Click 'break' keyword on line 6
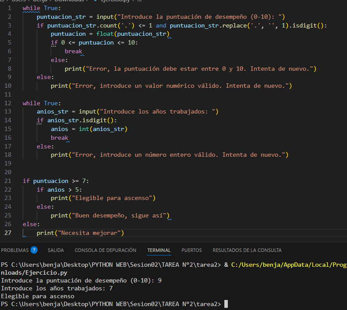The width and height of the screenshot is (347, 310). coord(73,52)
